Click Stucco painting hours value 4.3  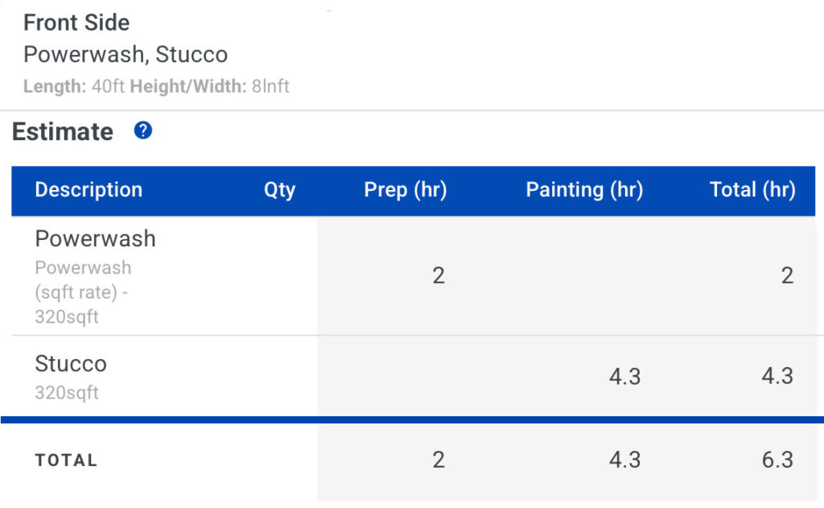click(x=624, y=377)
